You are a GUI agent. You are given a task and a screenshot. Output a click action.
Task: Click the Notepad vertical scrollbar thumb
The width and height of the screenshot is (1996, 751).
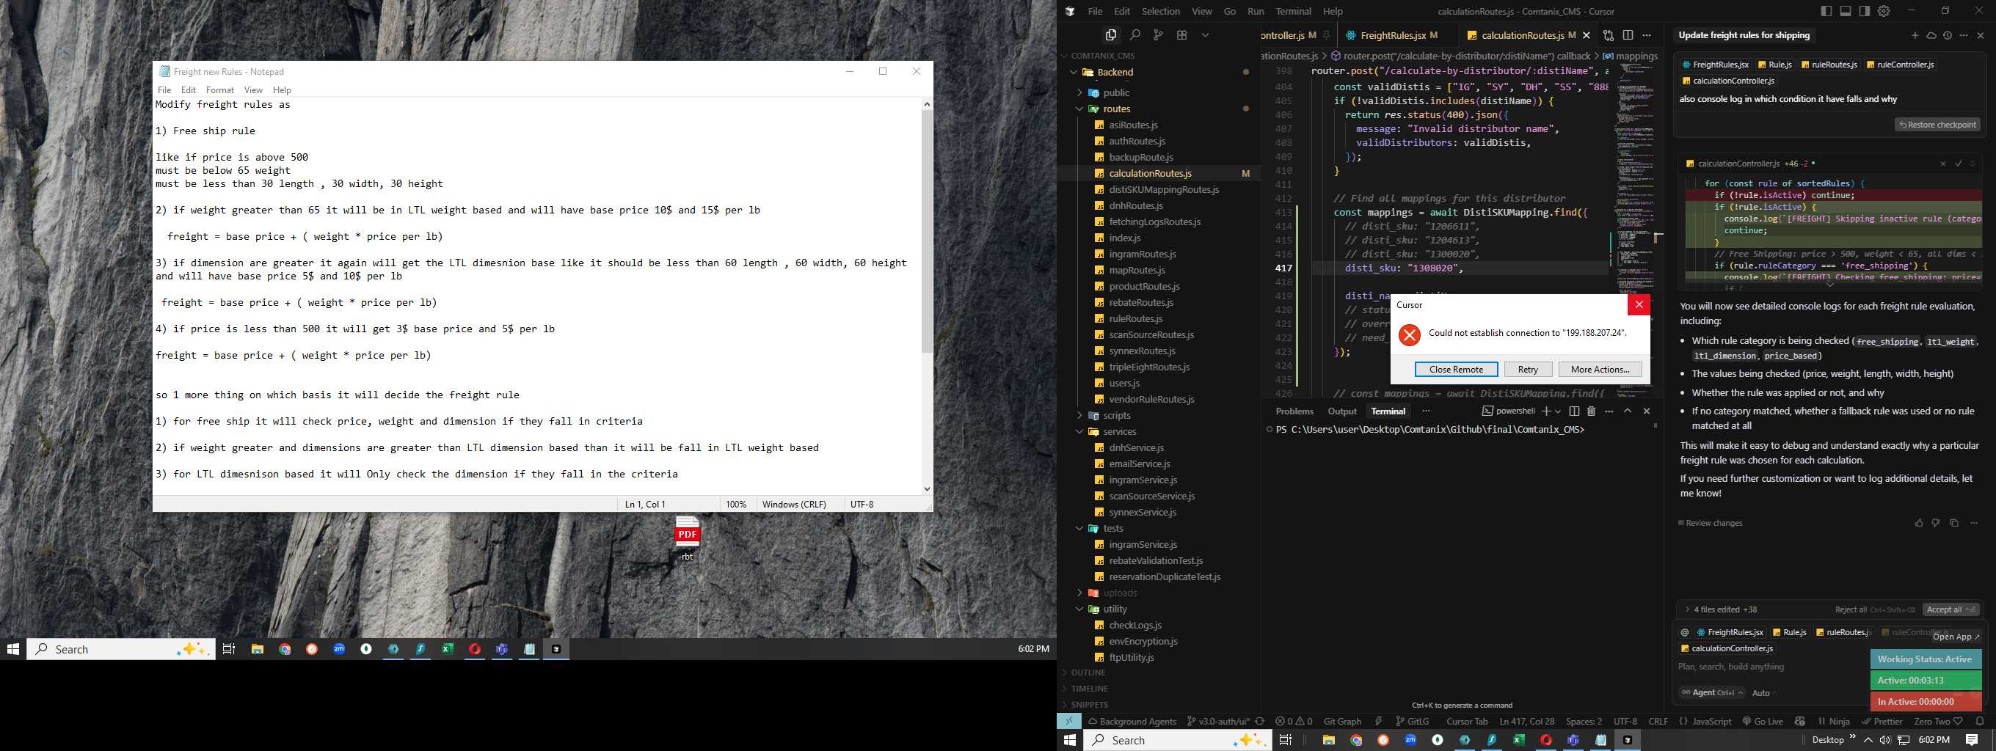point(927,231)
